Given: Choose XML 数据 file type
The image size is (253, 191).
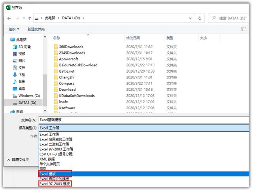Looking at the screenshot, I should [144, 159].
